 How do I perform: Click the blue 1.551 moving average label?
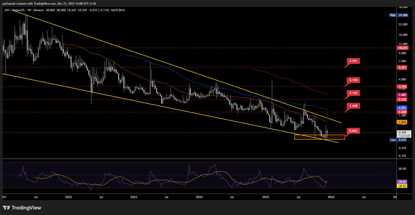402,108
